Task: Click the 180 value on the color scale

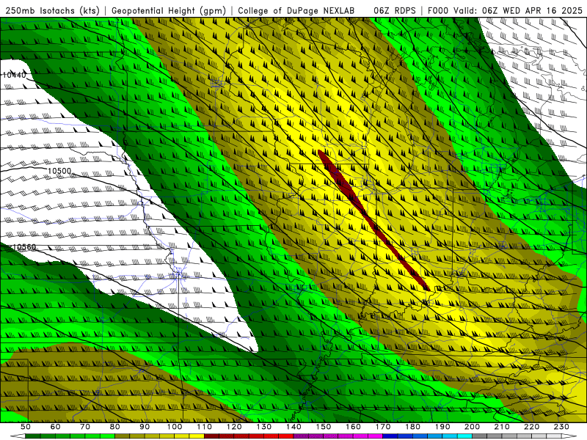Action: tap(413, 427)
